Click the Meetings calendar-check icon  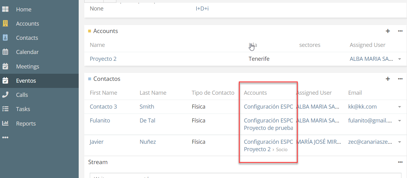click(x=5, y=66)
